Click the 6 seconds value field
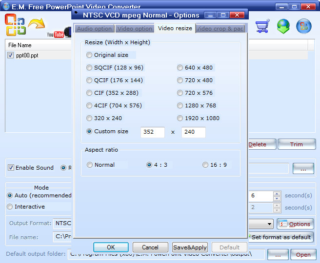Viewport: 320px width, 263px height. coord(261,196)
